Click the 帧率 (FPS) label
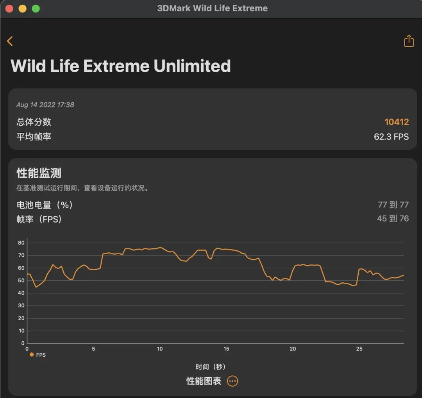 [x=39, y=219]
